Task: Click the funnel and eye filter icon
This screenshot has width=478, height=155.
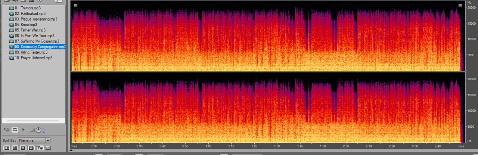Action: (x=40, y=148)
